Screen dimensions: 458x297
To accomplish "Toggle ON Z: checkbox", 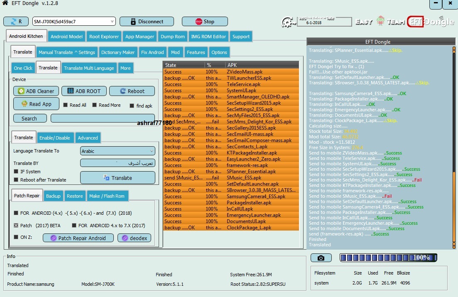I will pos(16,237).
